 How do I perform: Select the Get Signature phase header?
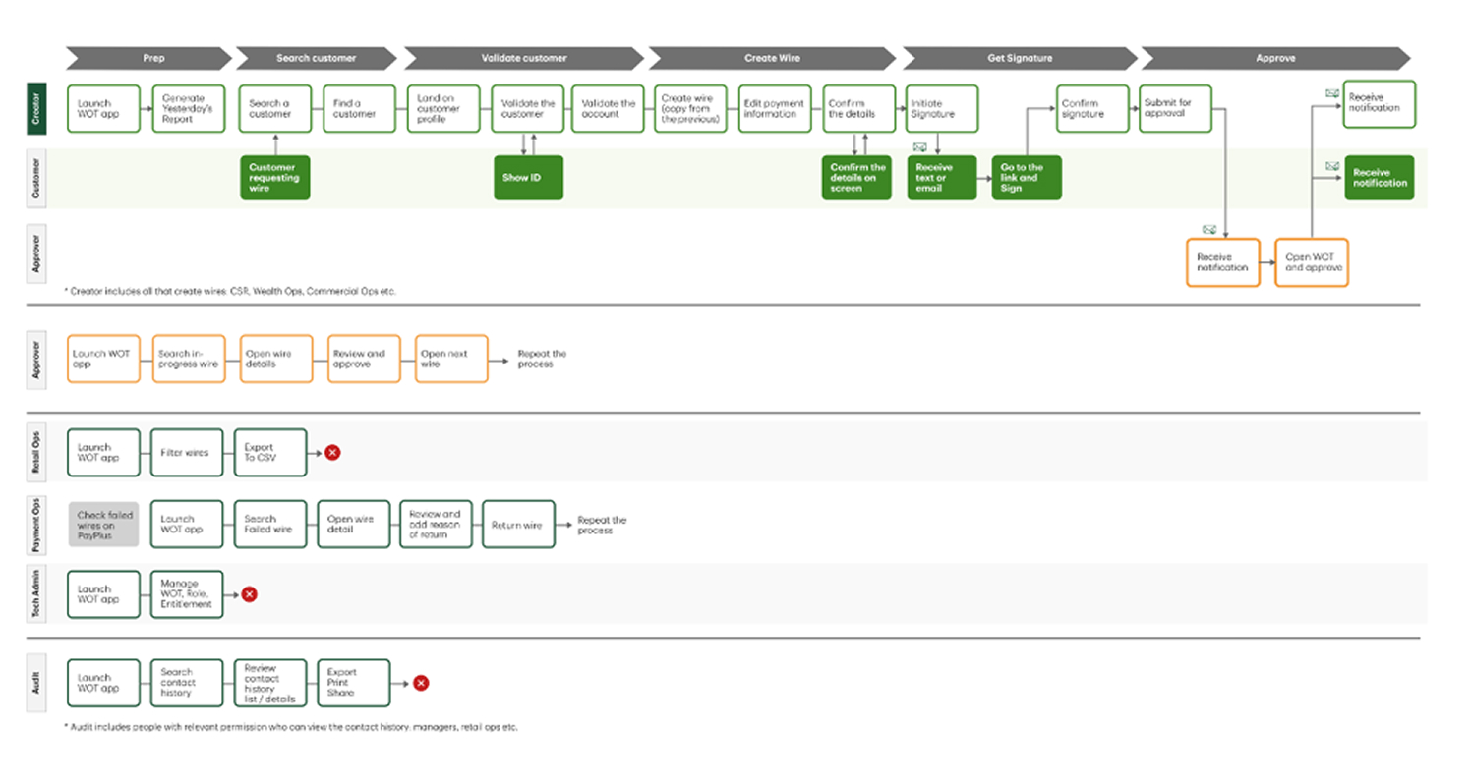coord(1020,58)
